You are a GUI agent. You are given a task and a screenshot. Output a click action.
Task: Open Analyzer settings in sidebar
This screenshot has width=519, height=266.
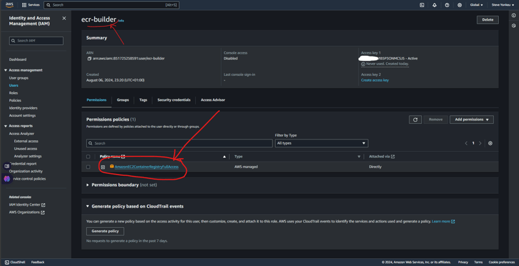[28, 156]
